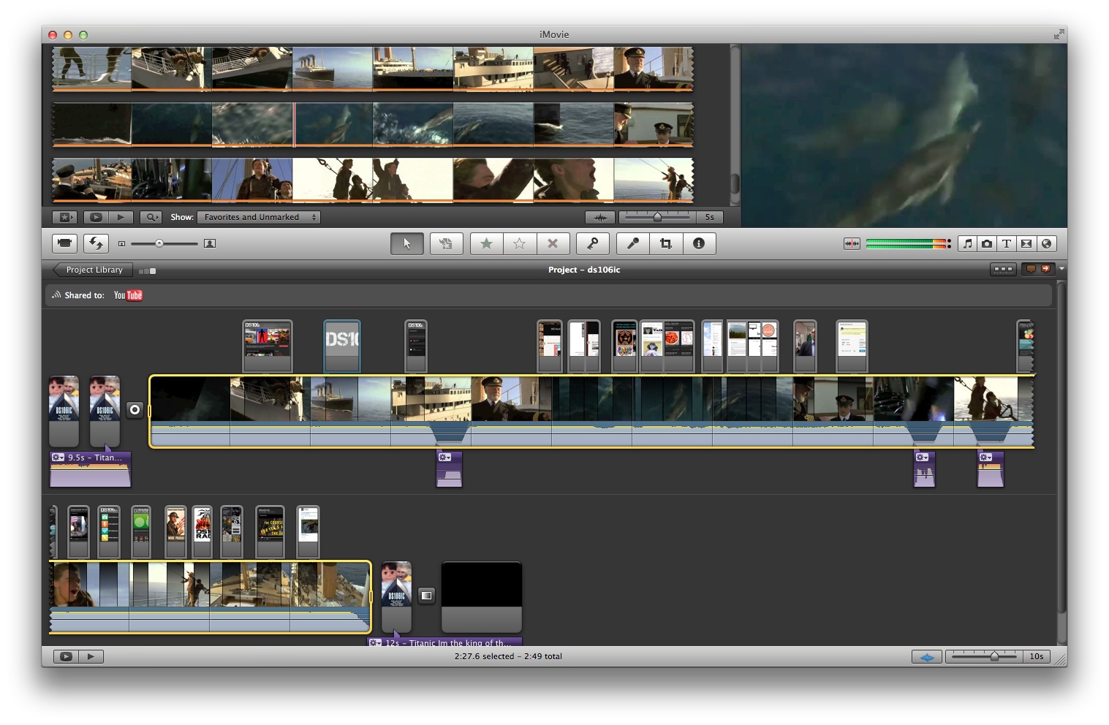Click the fade transition after the poster clip
The height and width of the screenshot is (725, 1109).
pos(427,596)
